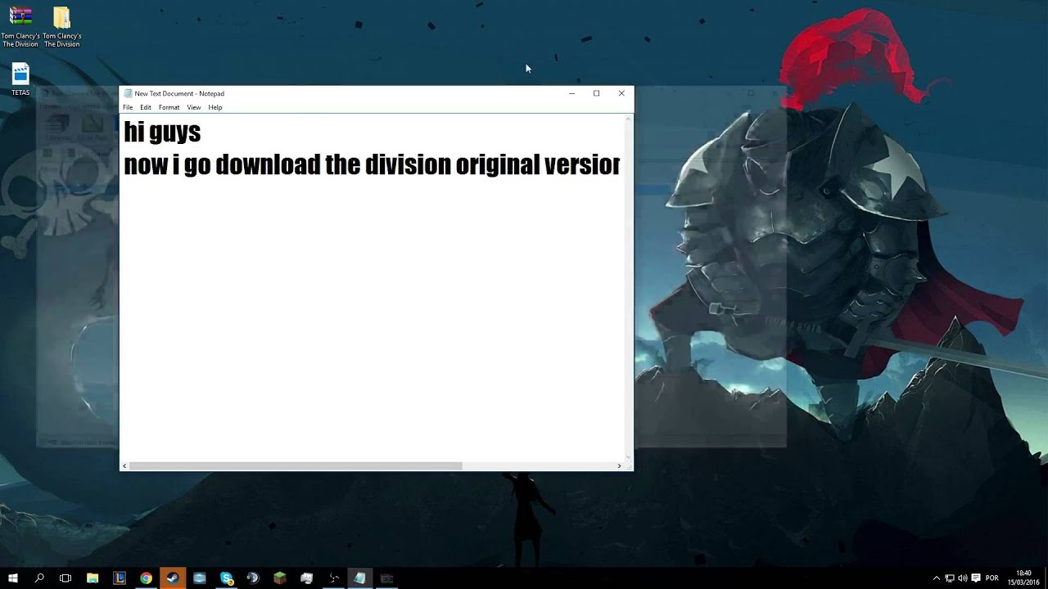Open the network status tray icon
Image resolution: width=1048 pixels, height=589 pixels.
(x=950, y=578)
